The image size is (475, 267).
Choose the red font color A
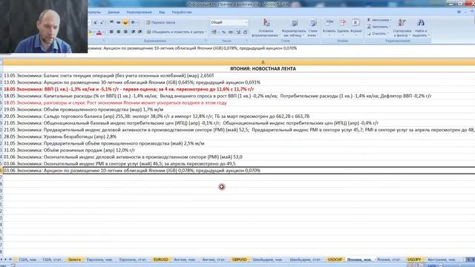(99, 32)
